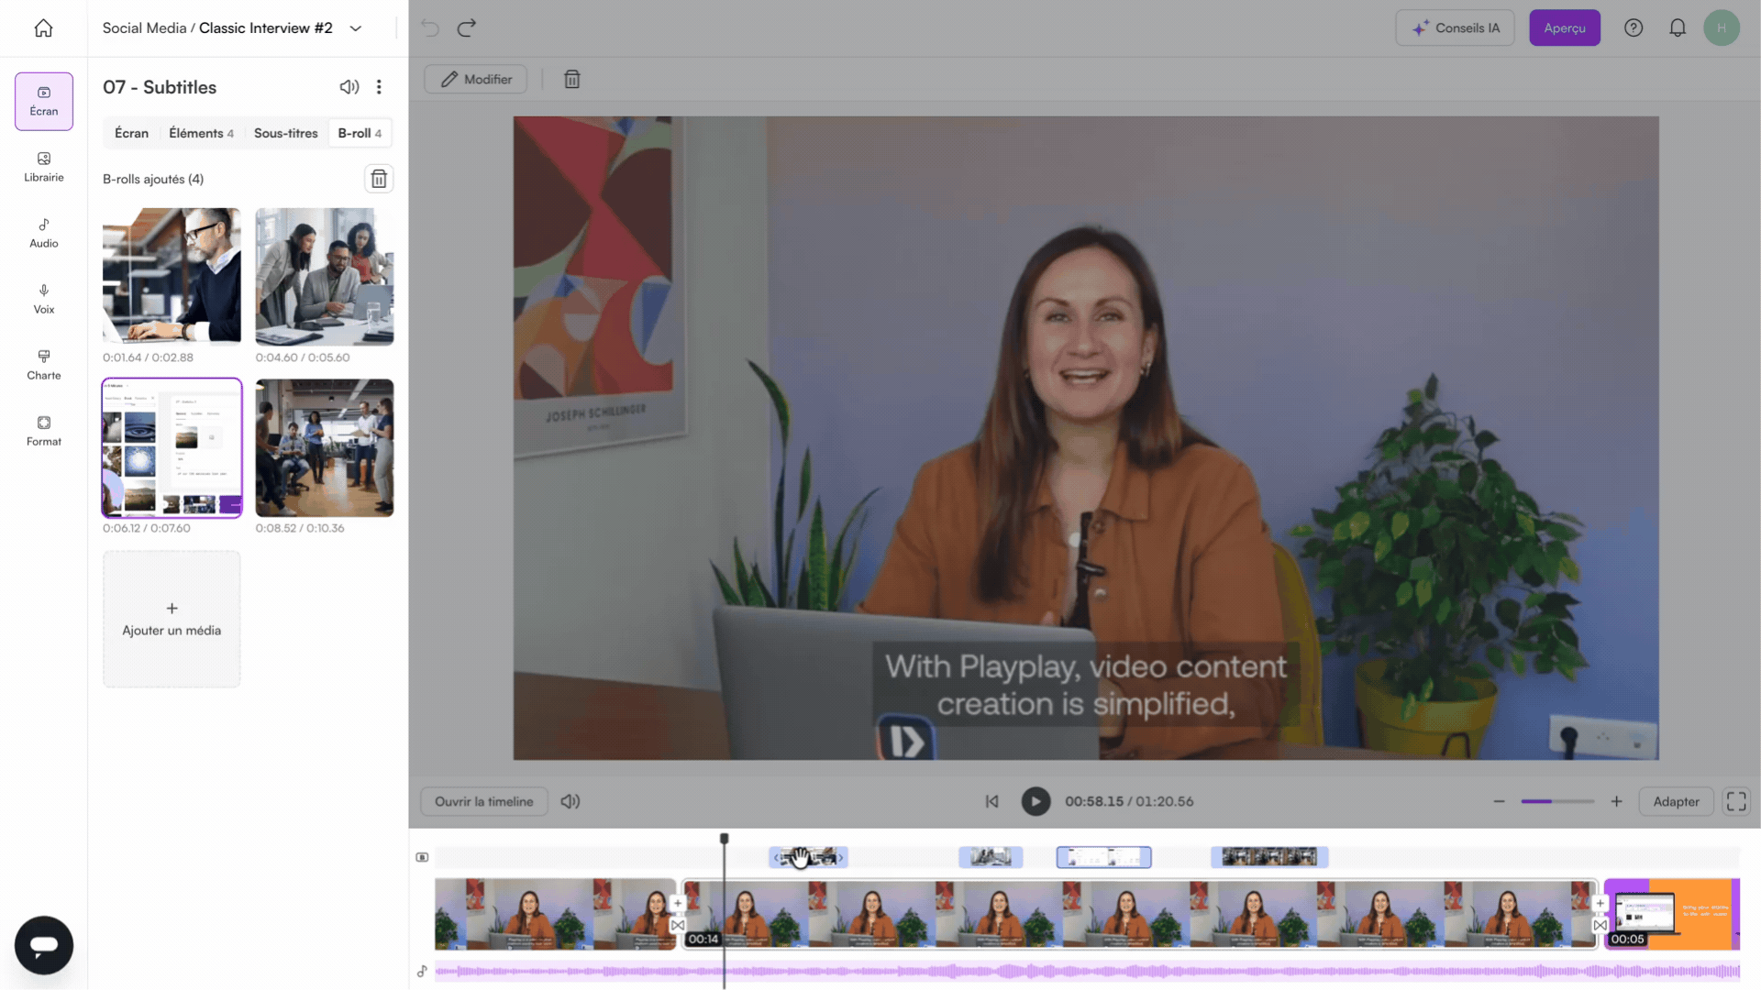
Task: Switch to the Écran tab
Action: point(131,133)
